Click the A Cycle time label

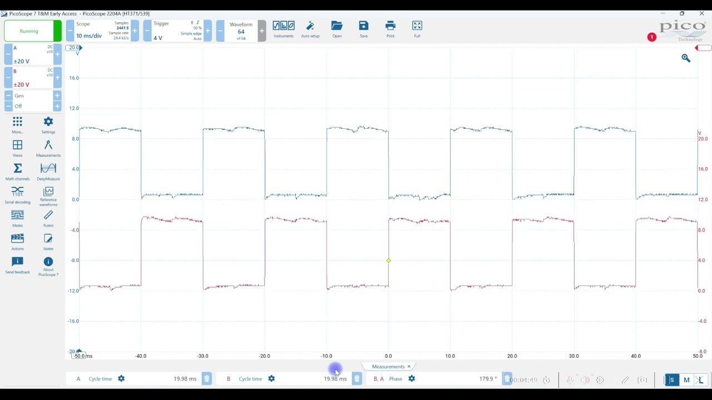(x=100, y=379)
